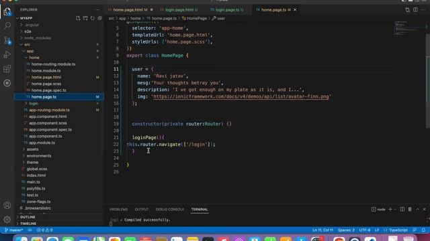Open the OUTPUT panel tab
Viewport: 430px width, 241px height.
[142, 210]
